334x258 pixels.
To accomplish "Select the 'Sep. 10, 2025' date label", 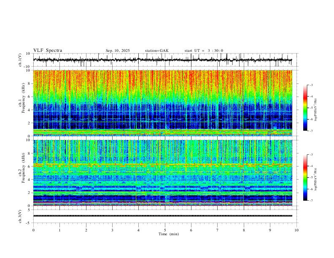I will pos(118,51).
